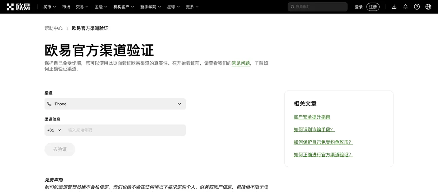This screenshot has height=192, width=438.
Task: Open the Phone channel dropdown
Action: pyautogui.click(x=115, y=104)
